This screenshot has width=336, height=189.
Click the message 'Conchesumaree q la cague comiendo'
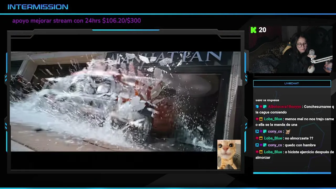tap(295, 109)
